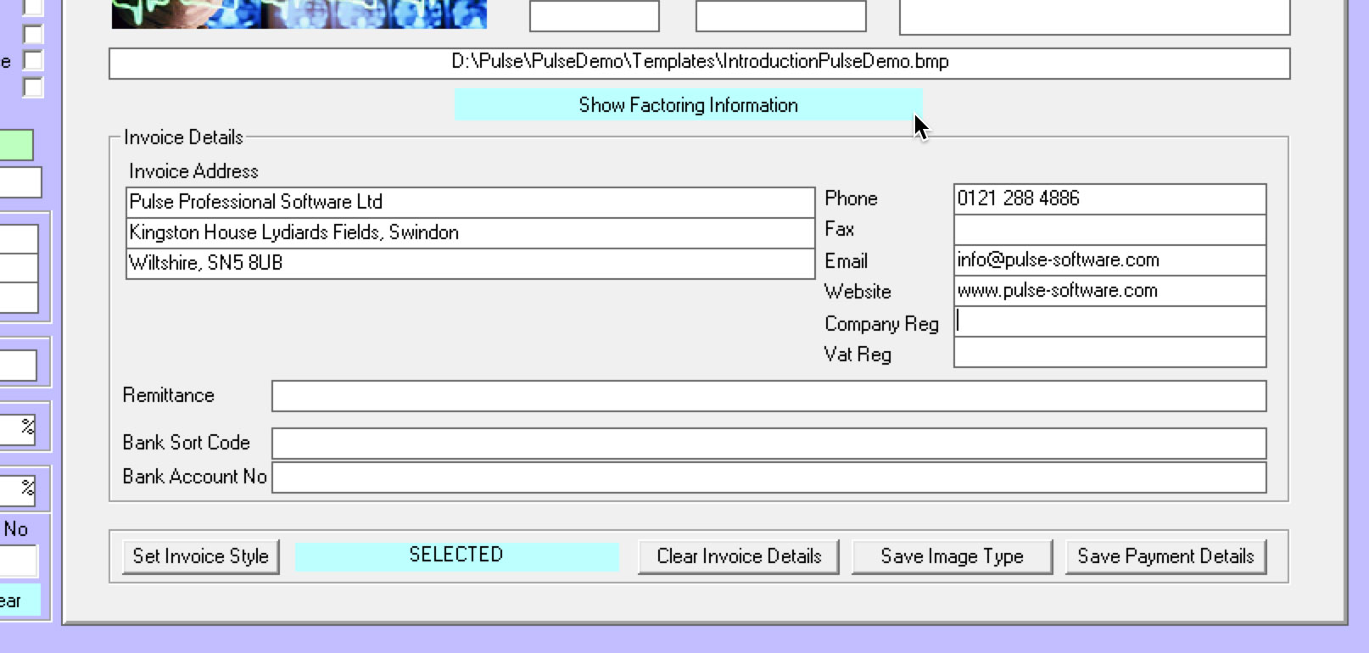This screenshot has width=1369, height=653.
Task: Click the Save Image Type button
Action: (x=952, y=556)
